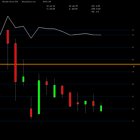Click the last green candle at right
140x140 pixels.
click(x=101, y=108)
